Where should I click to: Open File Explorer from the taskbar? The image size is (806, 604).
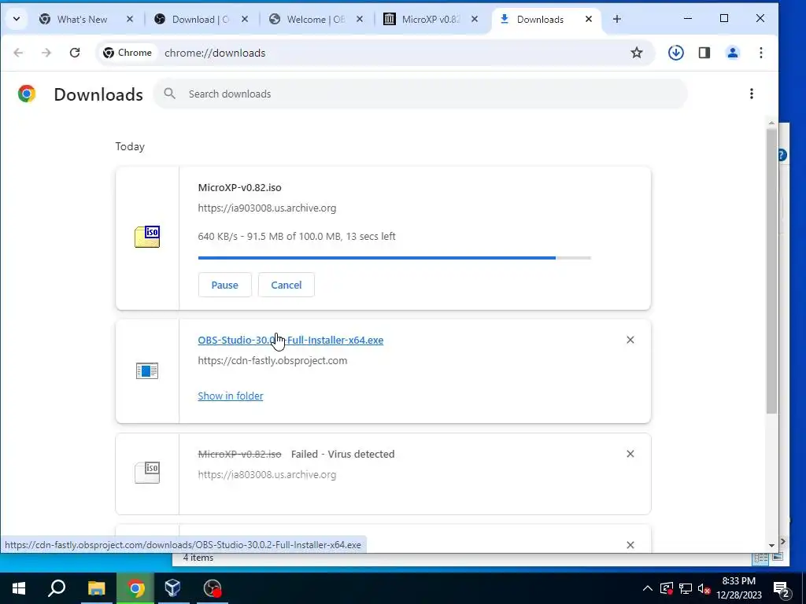pyautogui.click(x=96, y=588)
